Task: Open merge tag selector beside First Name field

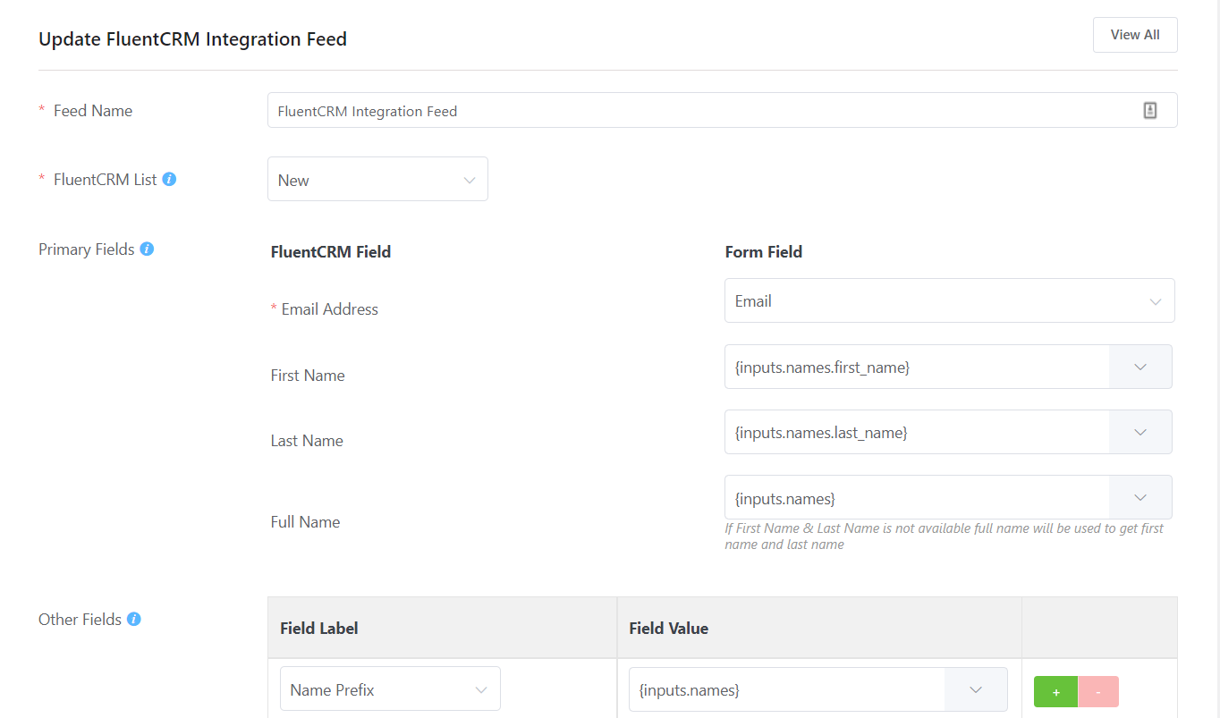Action: (1140, 367)
